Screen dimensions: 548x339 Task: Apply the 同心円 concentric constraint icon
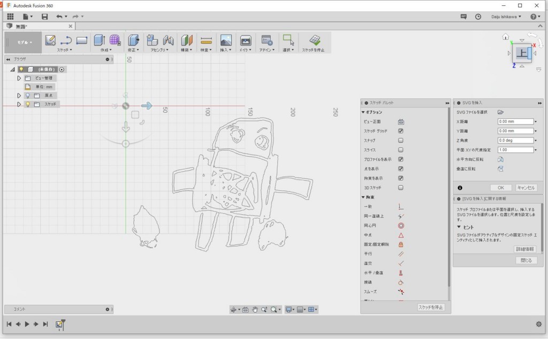click(x=401, y=226)
